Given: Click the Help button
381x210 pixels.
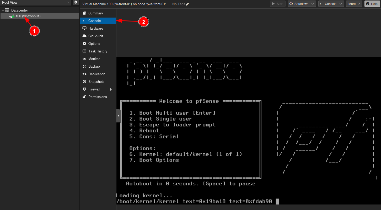Looking at the screenshot, I should (372, 4).
